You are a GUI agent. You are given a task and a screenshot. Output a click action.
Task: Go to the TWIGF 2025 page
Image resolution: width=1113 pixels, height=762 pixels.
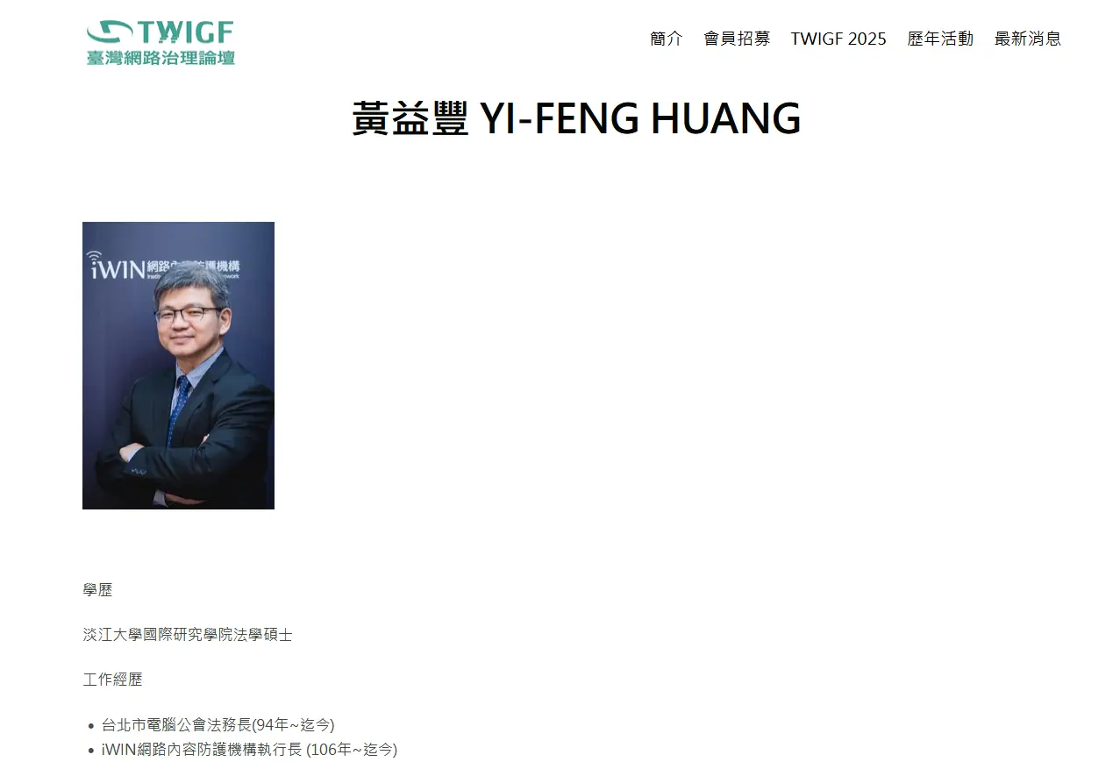(838, 39)
